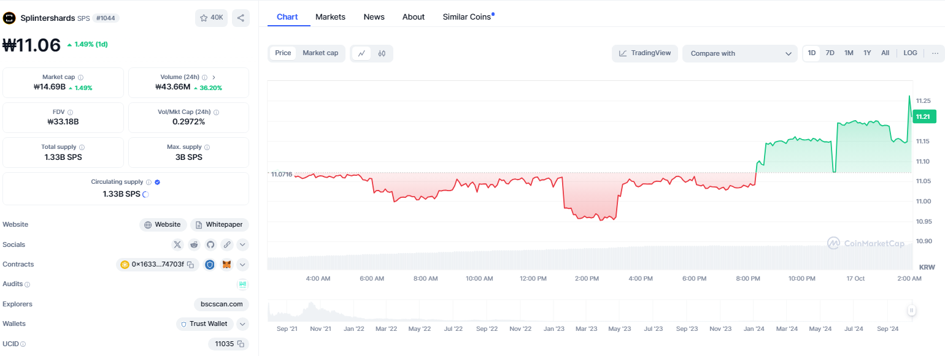The height and width of the screenshot is (356, 945).
Task: Open the Compare with dropdown
Action: click(x=740, y=53)
